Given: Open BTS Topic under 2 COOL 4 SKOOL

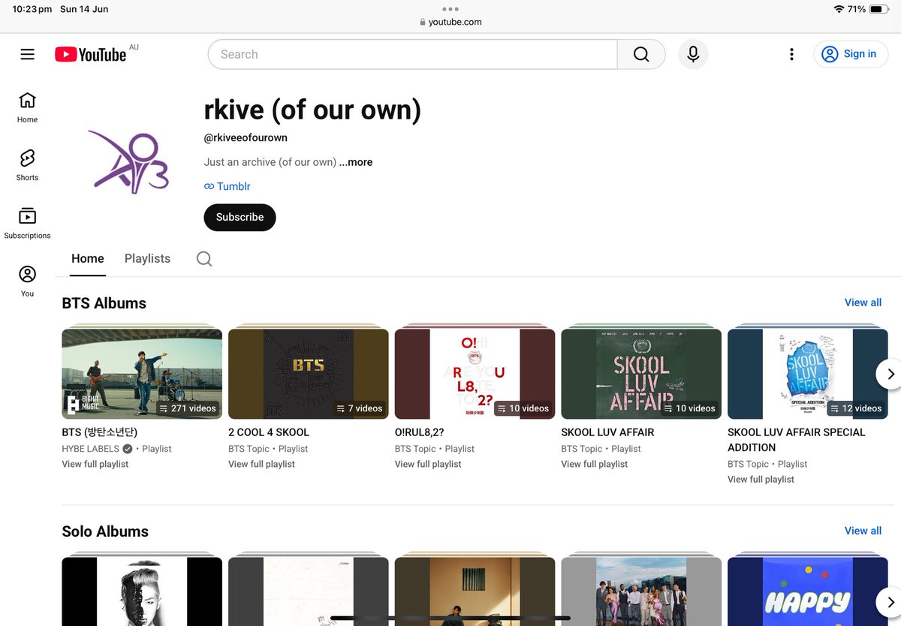Looking at the screenshot, I should 249,449.
